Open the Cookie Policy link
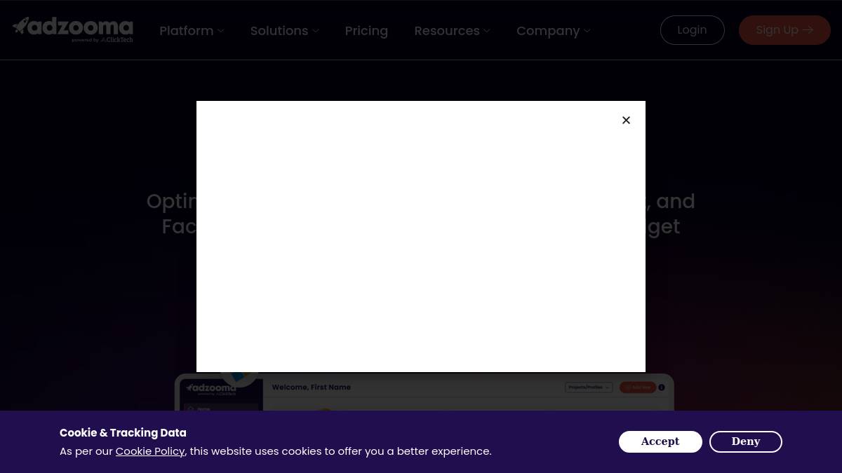This screenshot has height=473, width=842. pos(150,451)
